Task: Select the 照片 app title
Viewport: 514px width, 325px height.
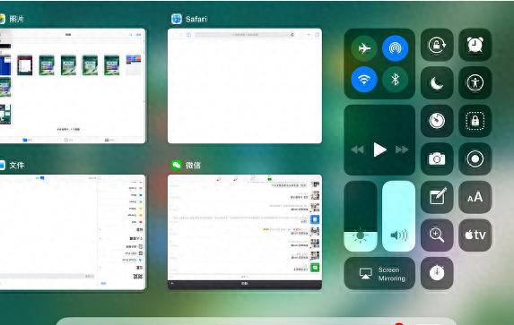Action: [x=16, y=19]
